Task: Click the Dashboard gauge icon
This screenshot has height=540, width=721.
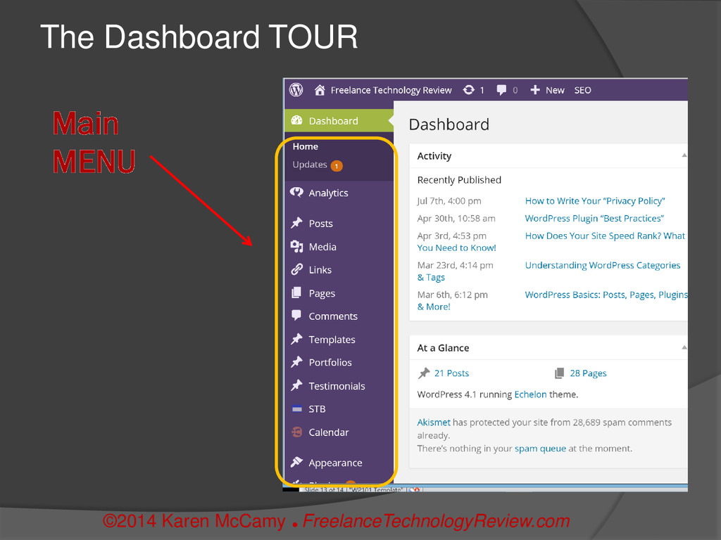Action: [x=296, y=120]
